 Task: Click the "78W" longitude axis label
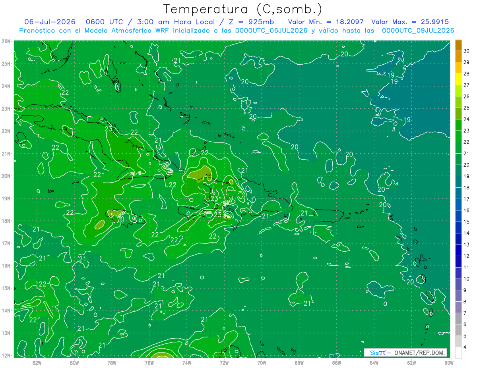(112, 362)
